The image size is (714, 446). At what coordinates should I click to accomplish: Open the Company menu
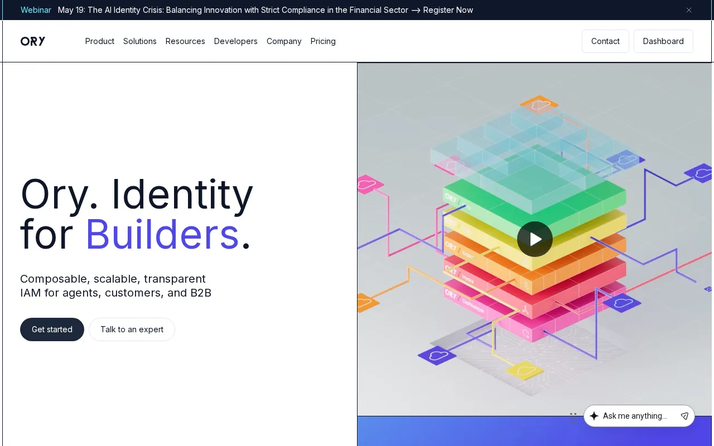[x=284, y=41]
